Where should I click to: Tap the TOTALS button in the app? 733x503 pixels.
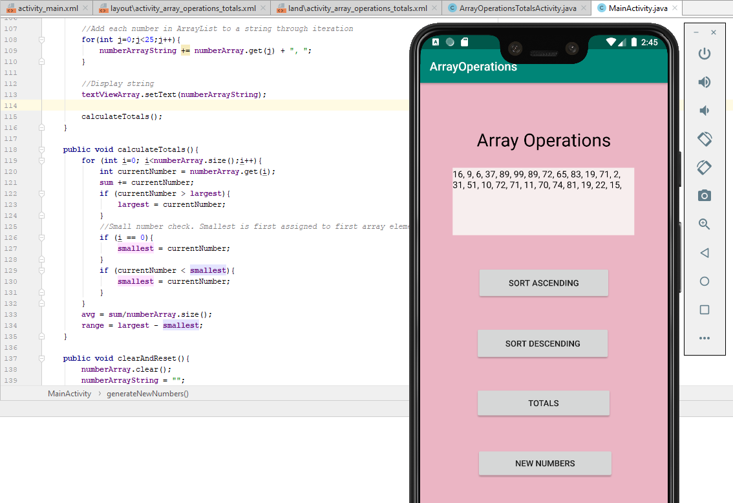click(543, 403)
